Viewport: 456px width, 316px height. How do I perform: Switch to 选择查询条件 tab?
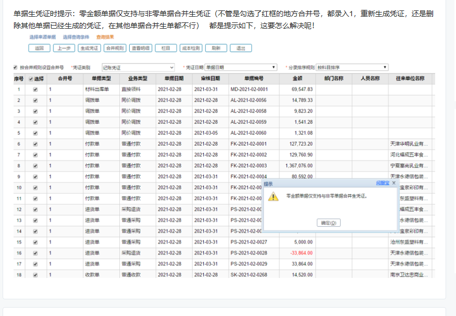[76, 37]
